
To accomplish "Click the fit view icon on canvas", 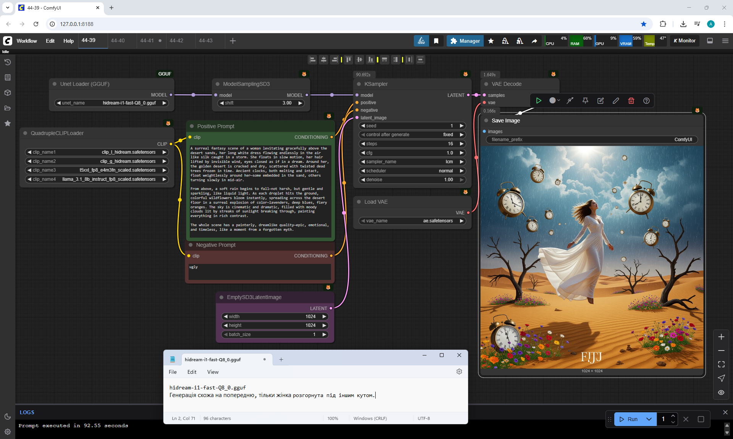I will (721, 364).
